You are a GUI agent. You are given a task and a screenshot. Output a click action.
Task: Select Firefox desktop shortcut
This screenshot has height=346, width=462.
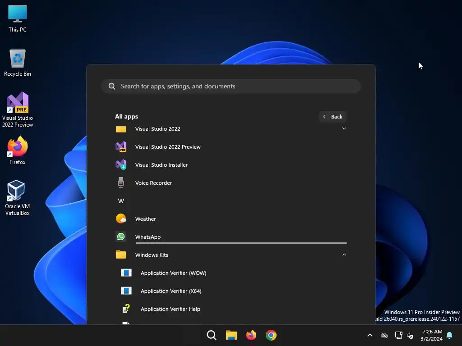[x=18, y=150]
